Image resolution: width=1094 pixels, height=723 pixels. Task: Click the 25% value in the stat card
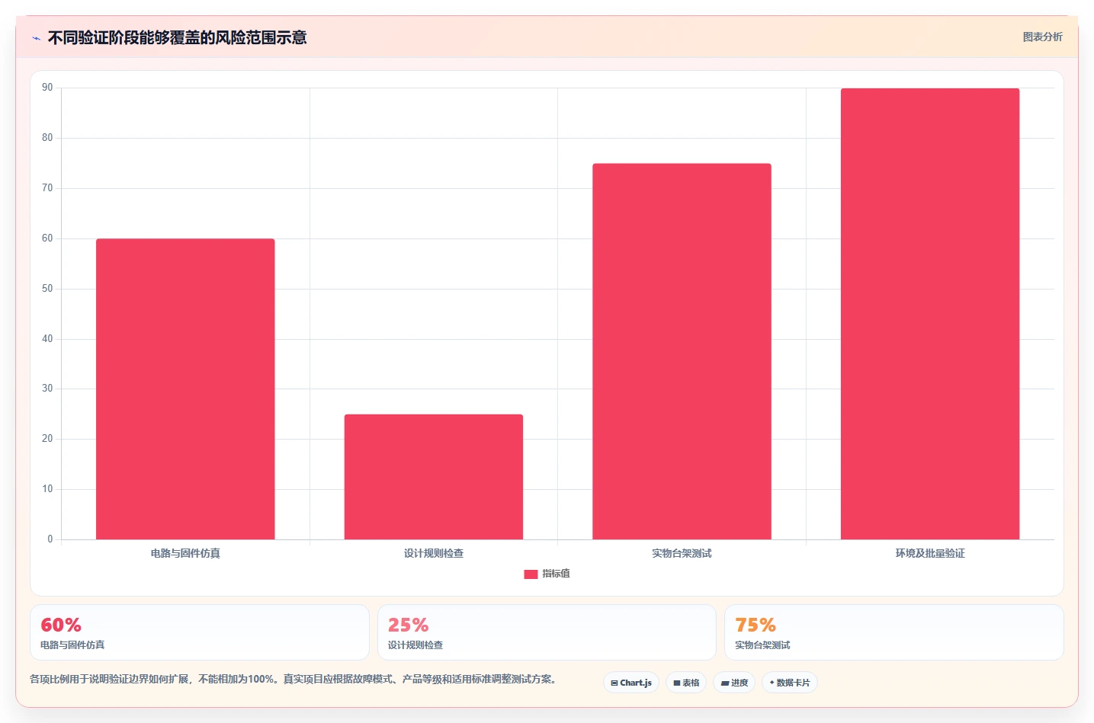[x=408, y=625]
